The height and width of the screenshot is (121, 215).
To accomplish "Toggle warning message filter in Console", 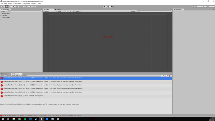I will click(166, 76).
